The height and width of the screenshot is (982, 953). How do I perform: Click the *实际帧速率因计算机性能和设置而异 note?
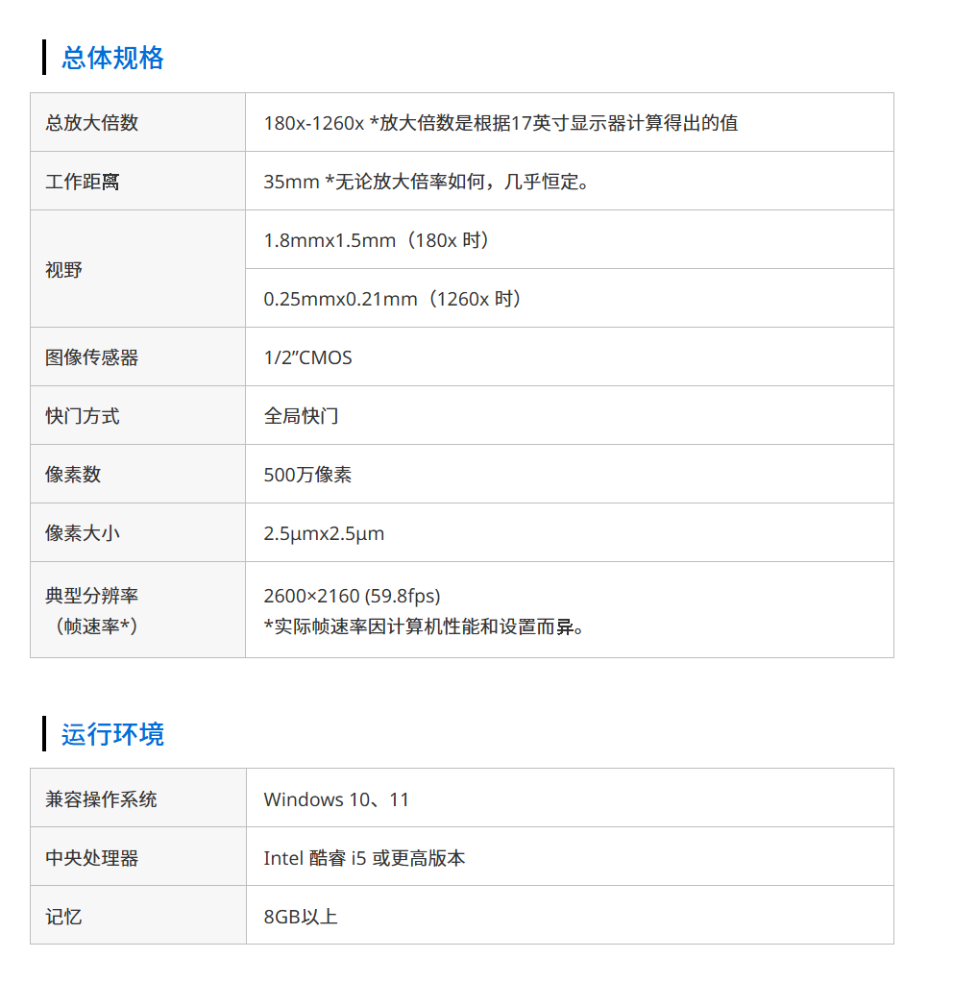click(424, 626)
